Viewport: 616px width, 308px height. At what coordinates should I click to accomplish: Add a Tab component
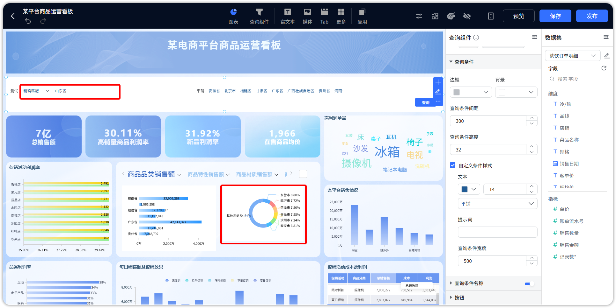click(x=324, y=16)
